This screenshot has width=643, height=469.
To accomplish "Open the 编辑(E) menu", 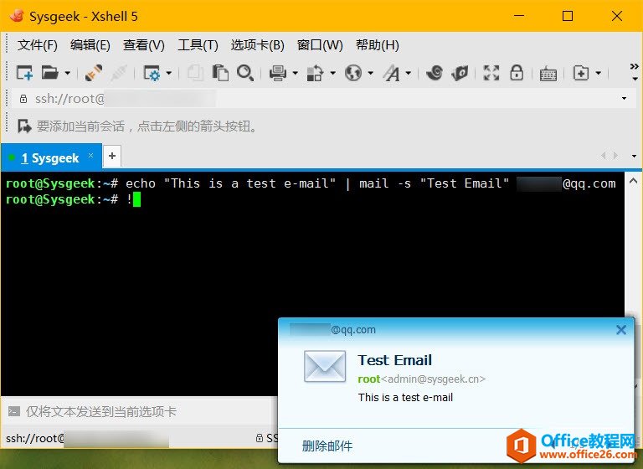I will (x=90, y=44).
